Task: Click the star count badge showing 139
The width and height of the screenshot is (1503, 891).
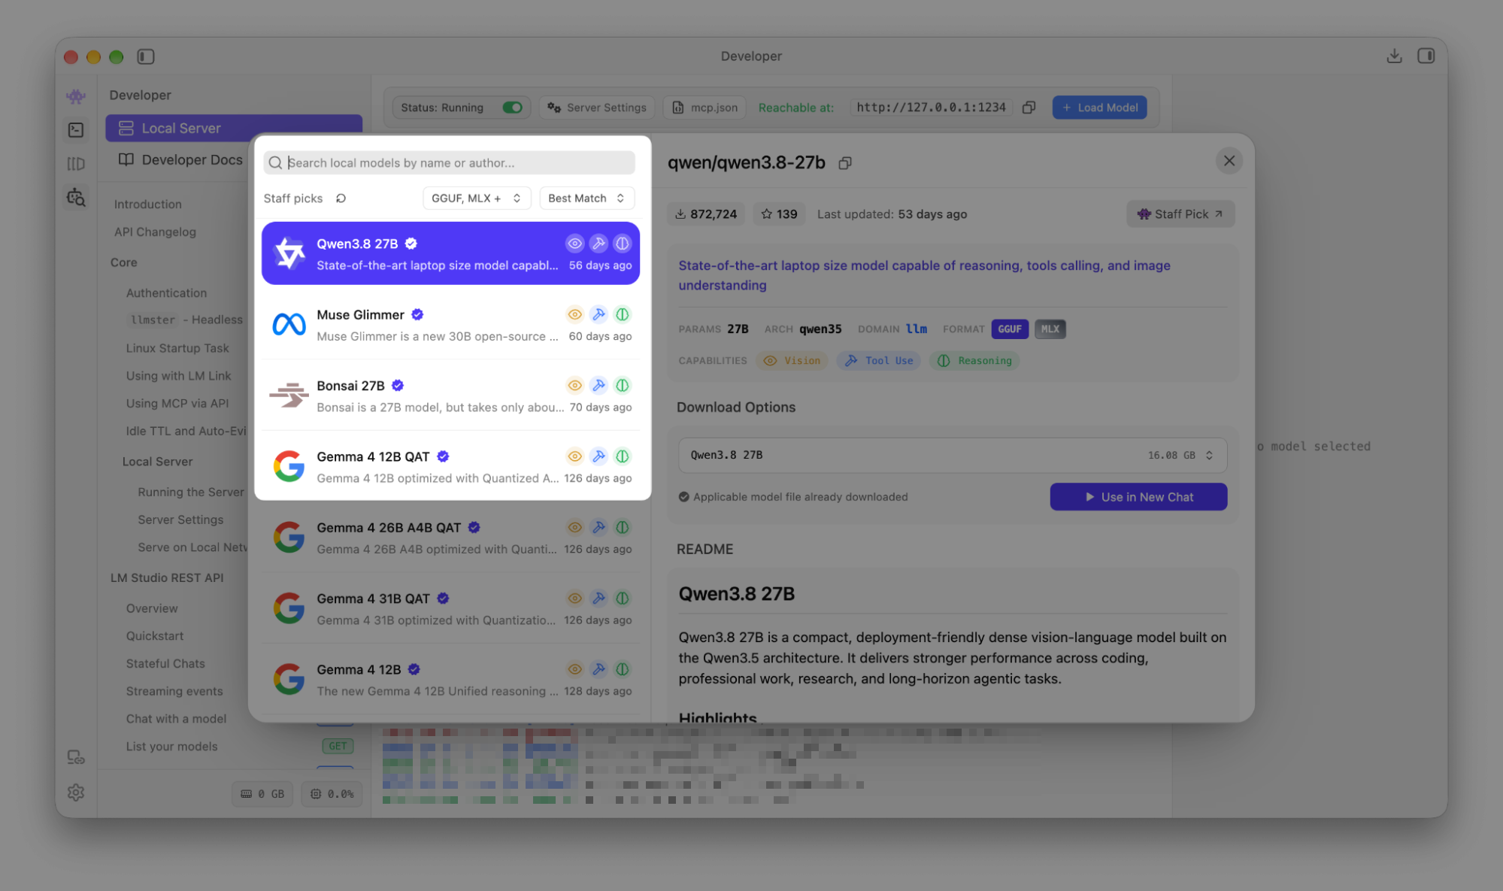Action: point(778,214)
